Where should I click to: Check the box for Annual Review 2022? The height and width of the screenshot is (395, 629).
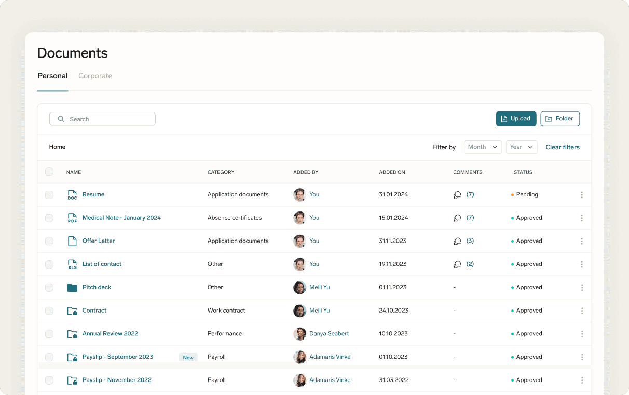[x=49, y=334]
